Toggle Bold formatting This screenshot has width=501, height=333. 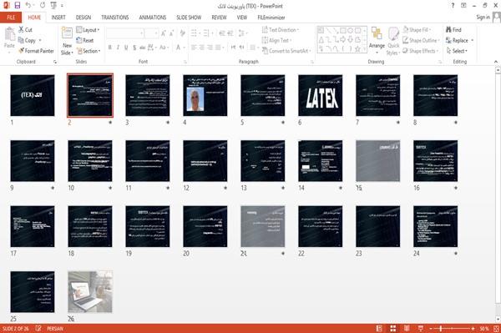point(110,48)
